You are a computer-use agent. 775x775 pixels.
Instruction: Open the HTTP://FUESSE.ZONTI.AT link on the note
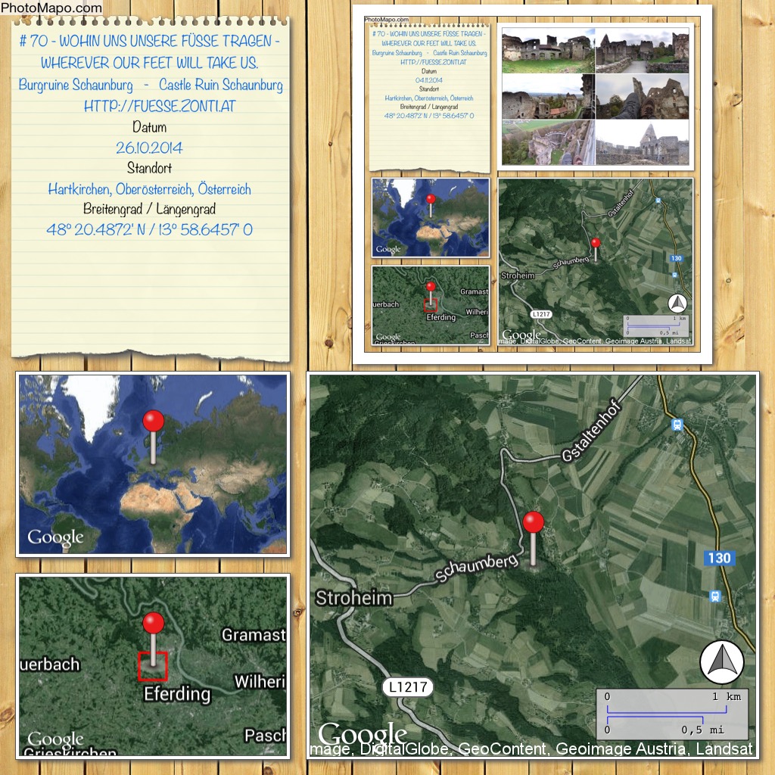(x=159, y=107)
